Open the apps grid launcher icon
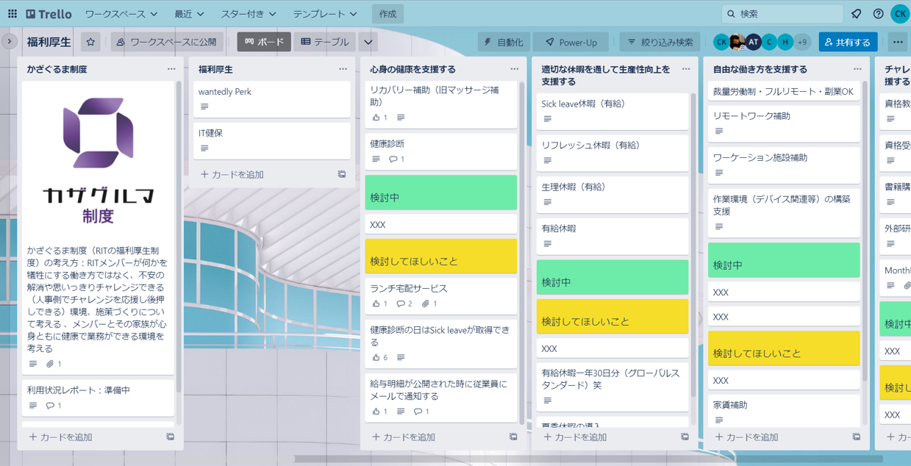Image resolution: width=911 pixels, height=466 pixels. pyautogui.click(x=12, y=14)
